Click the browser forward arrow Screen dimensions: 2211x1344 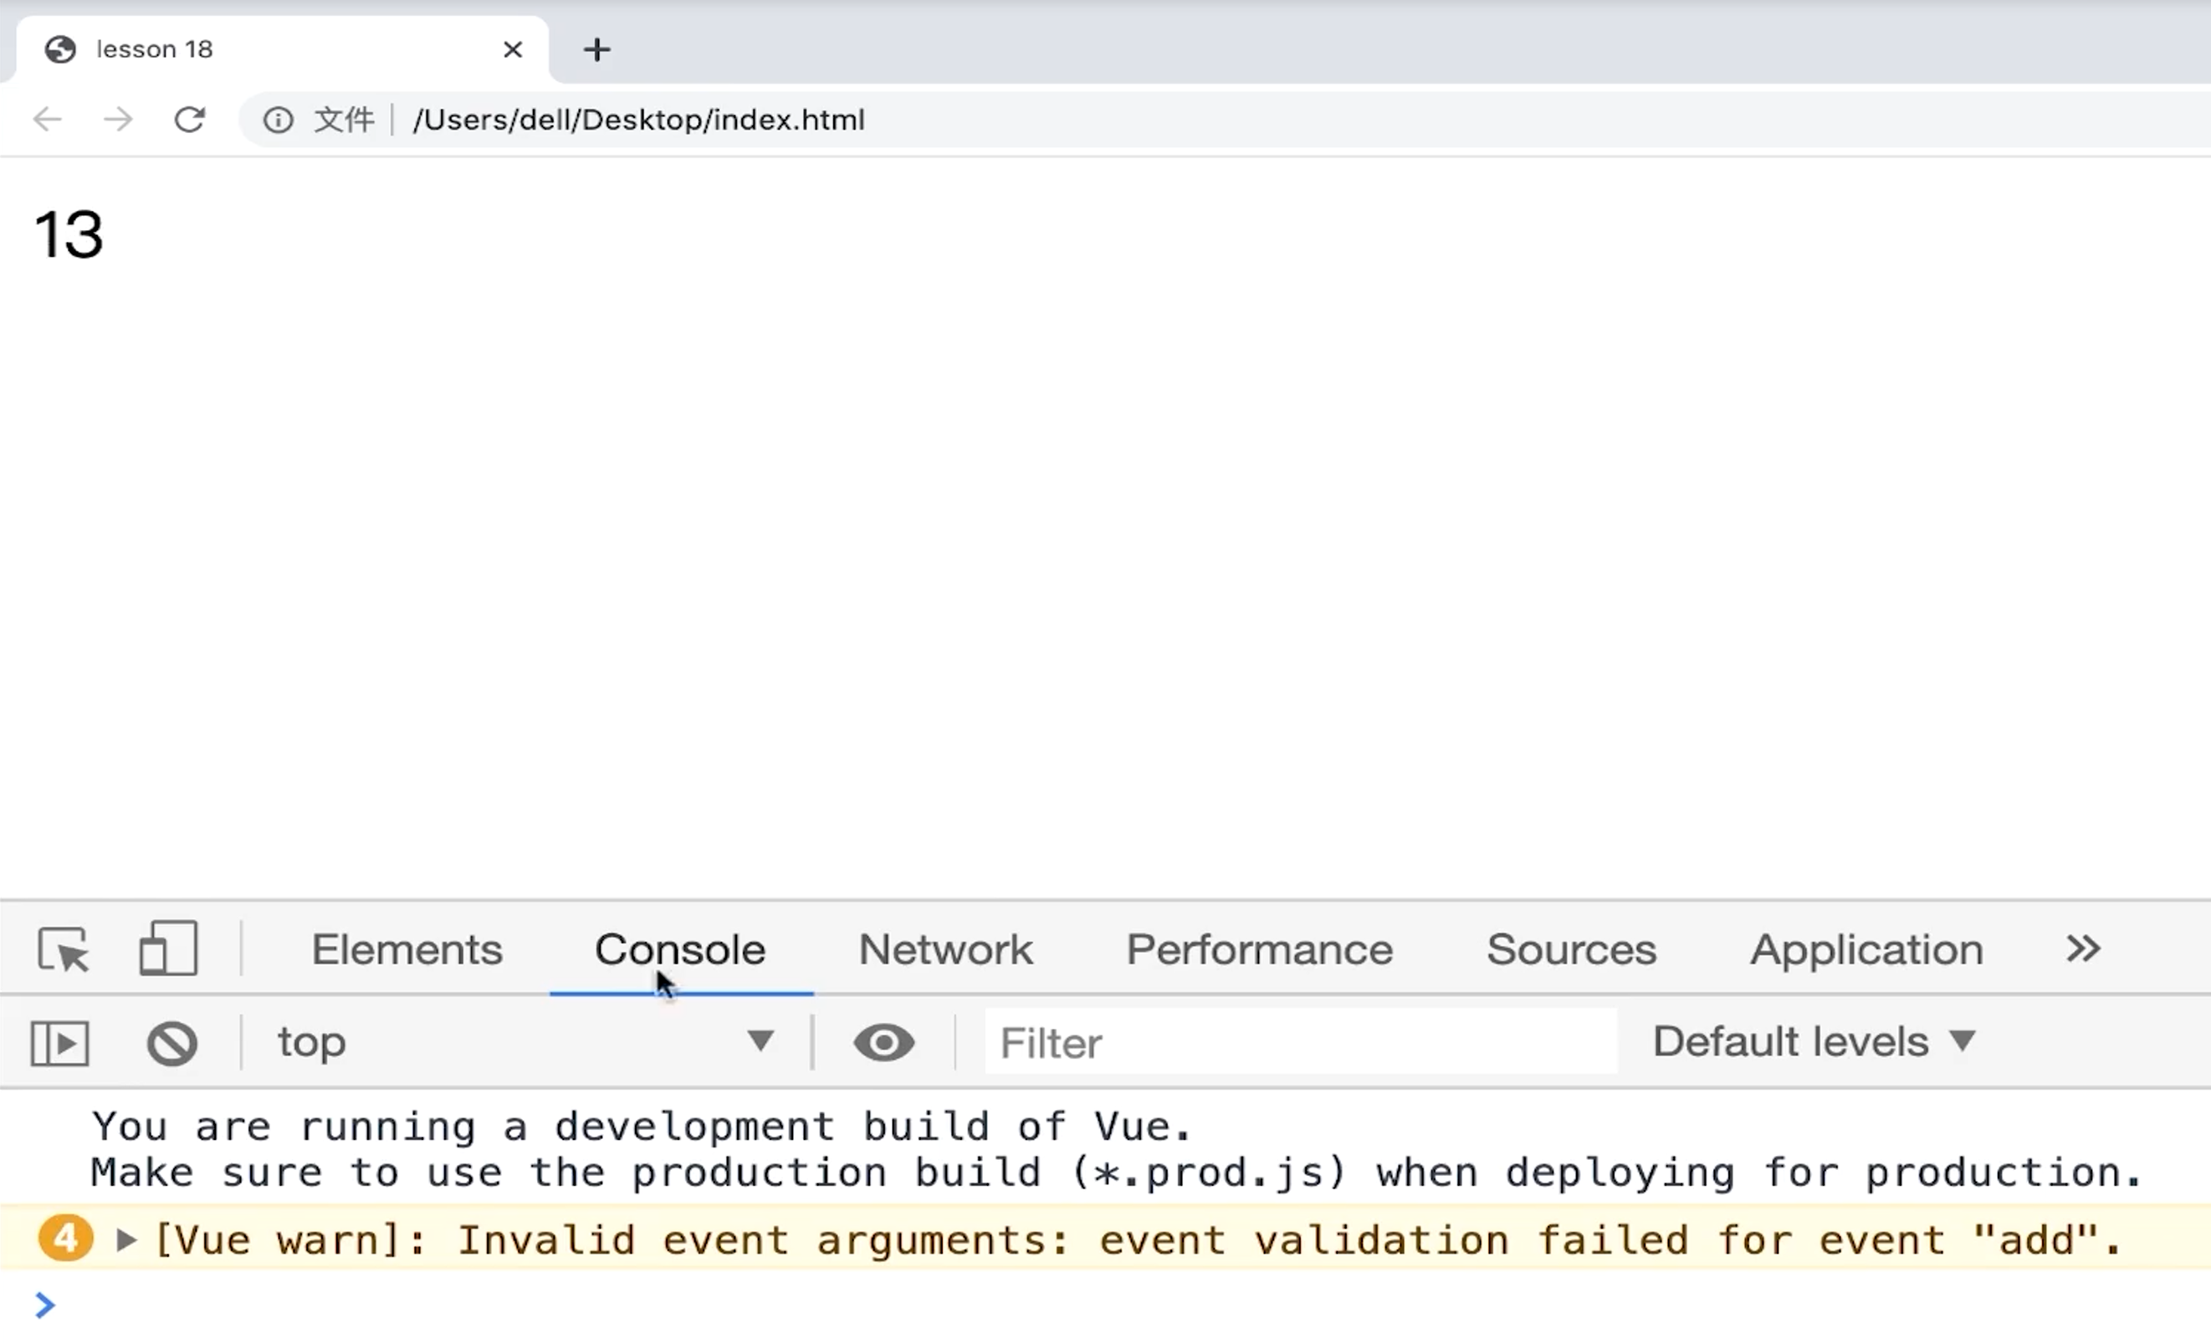coord(118,120)
